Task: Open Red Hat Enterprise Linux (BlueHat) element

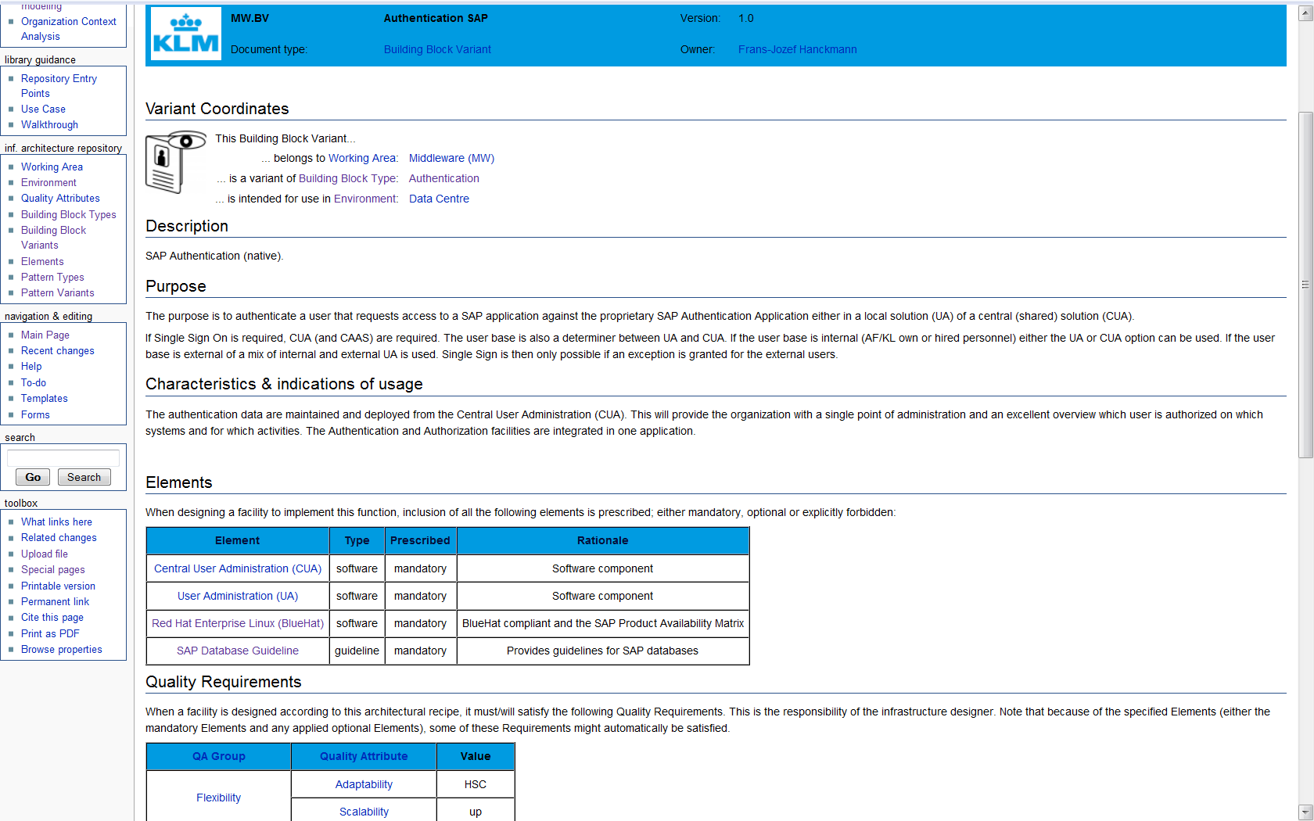Action: 238,623
